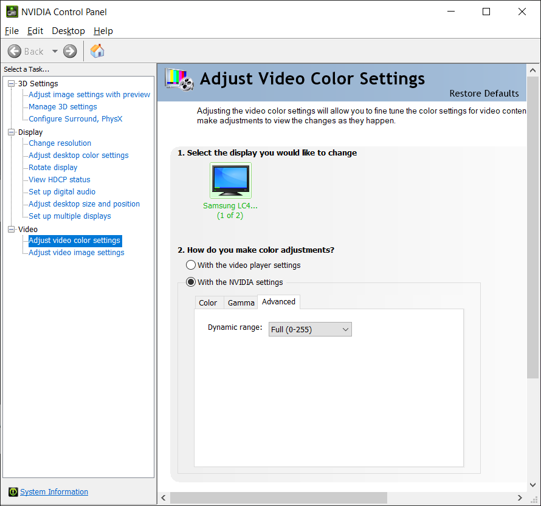The image size is (541, 506).
Task: Open the Back history dropdown arrow
Action: tap(55, 52)
